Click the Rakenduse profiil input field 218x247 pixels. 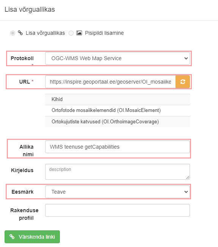(118, 210)
